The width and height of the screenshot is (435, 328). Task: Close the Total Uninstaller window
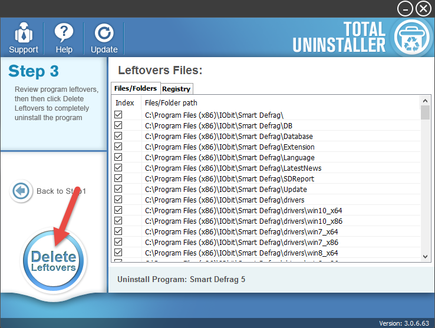click(x=423, y=9)
